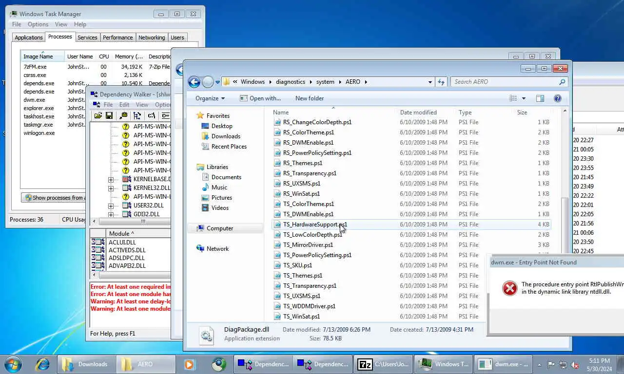Switch to Windows Task Manager taskbar button
The height and width of the screenshot is (374, 624).
(x=444, y=364)
